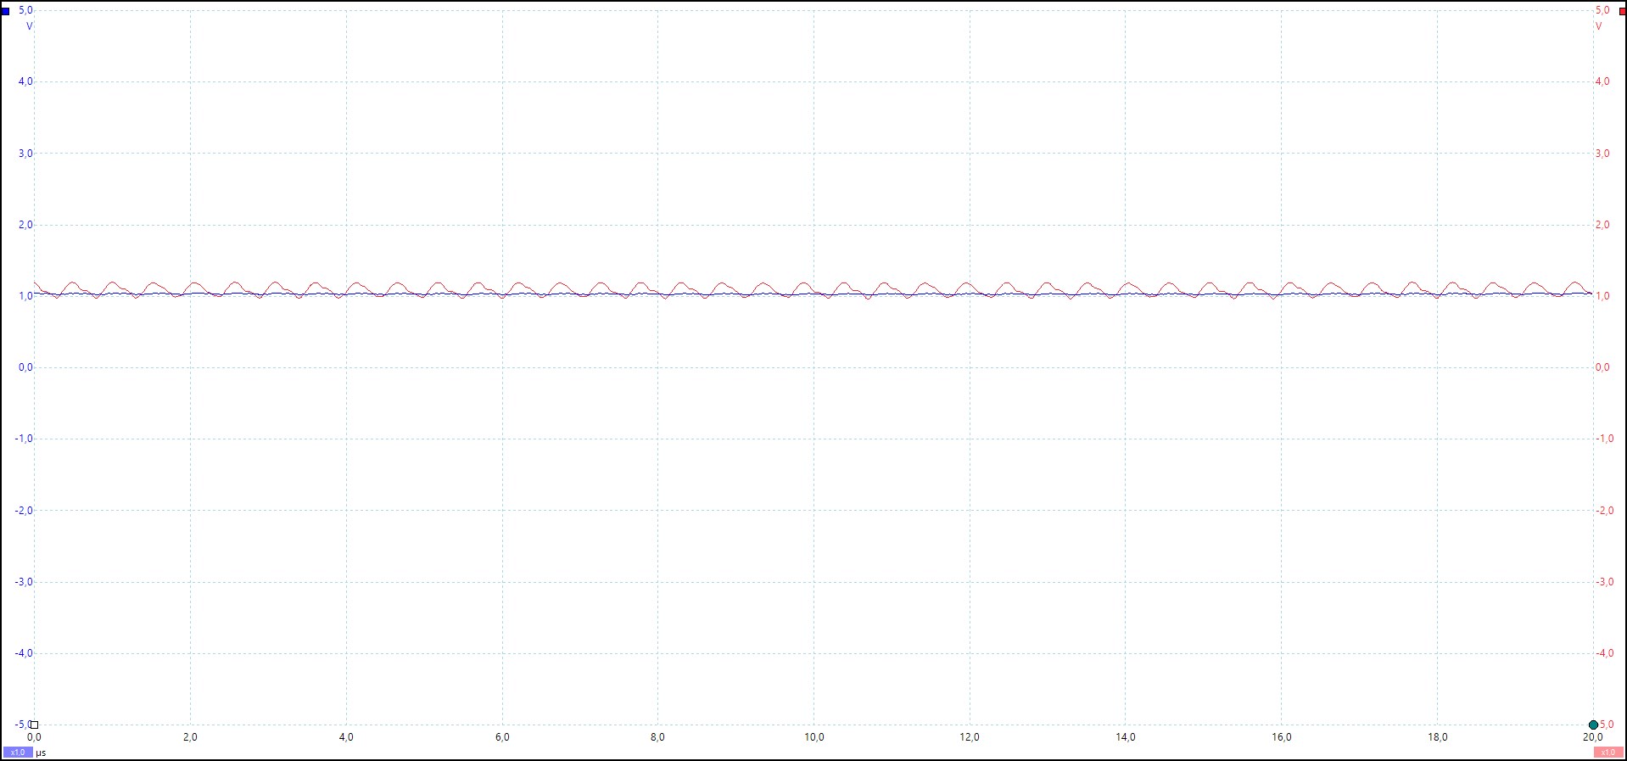
Task: Click the 16,0 time axis label
Action: click(1282, 737)
